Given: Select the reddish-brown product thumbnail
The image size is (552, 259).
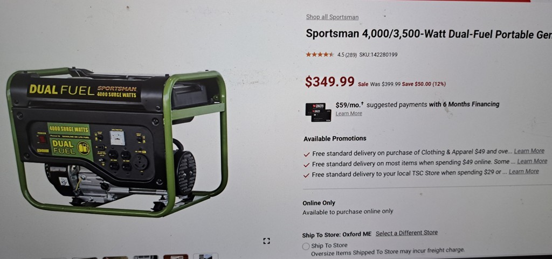Looking at the screenshot, I should click(176, 256).
